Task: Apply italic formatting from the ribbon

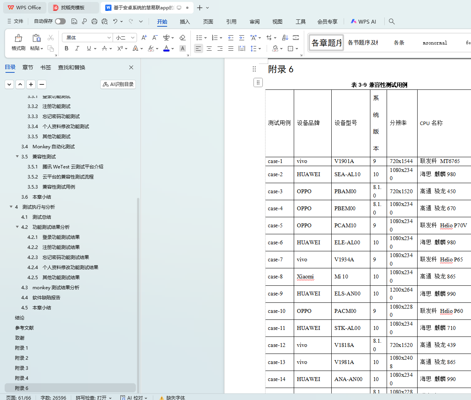Action: (x=77, y=48)
